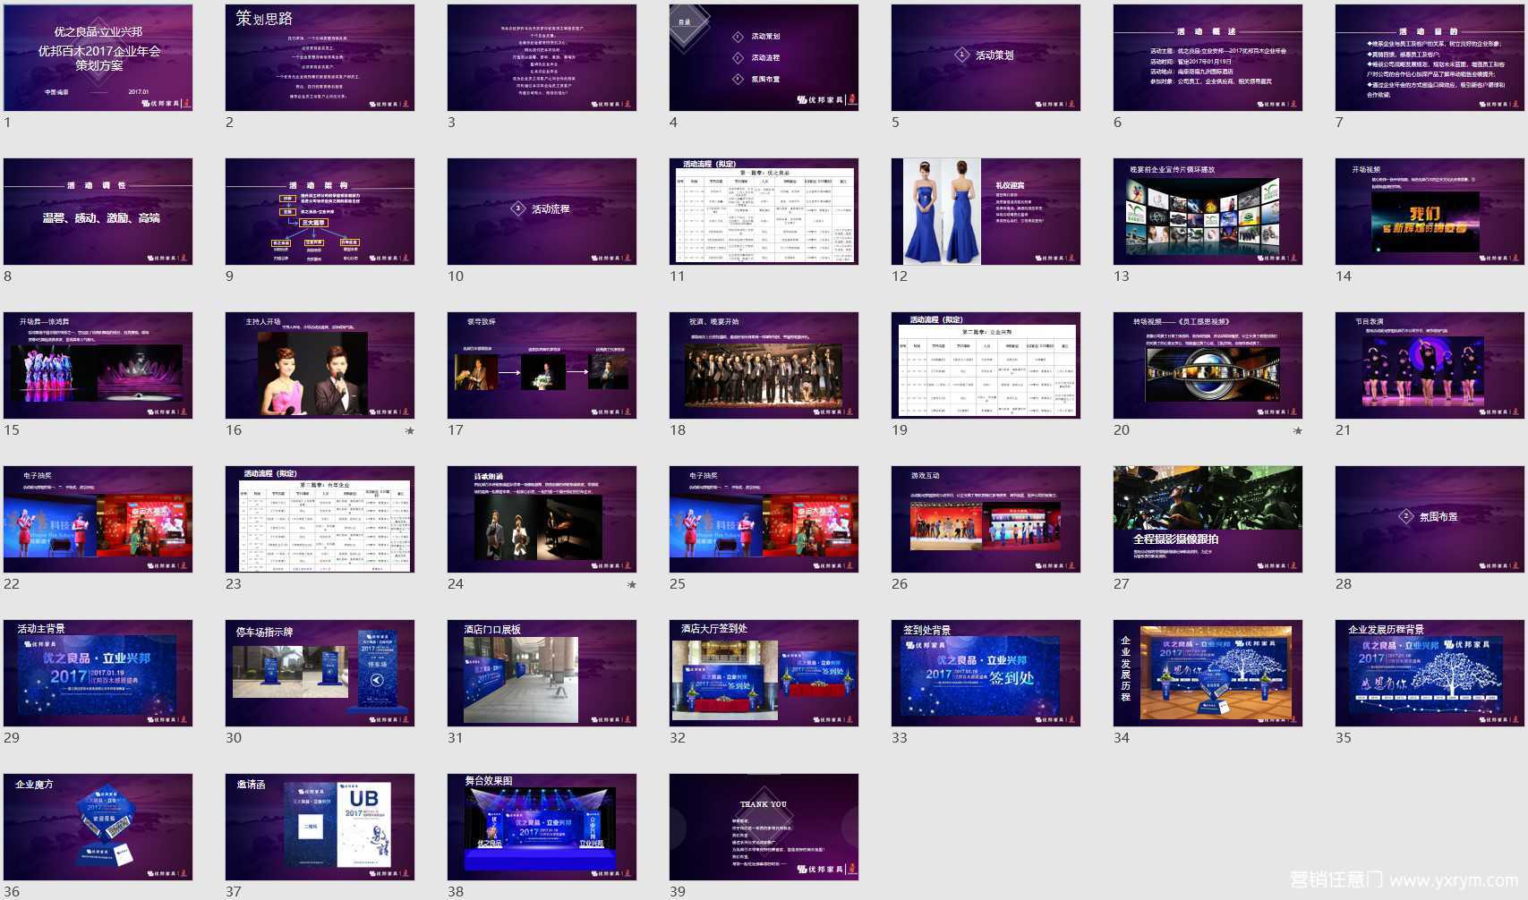Select slide 24 thumbnail with stage singers
Screen dimensions: 1528x900
coord(542,519)
